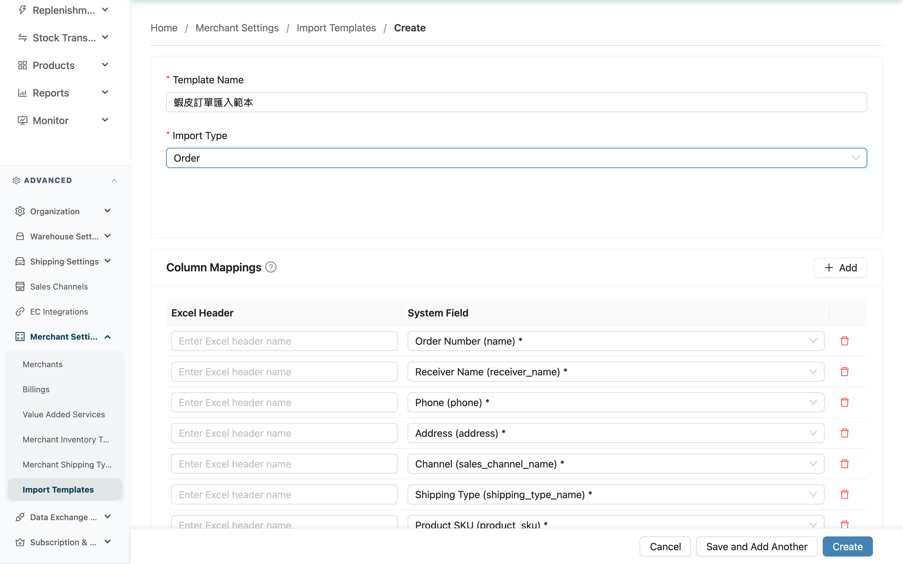Open the Phone system field dropdown
Viewport: 903px width, 564px height.
[x=616, y=402]
